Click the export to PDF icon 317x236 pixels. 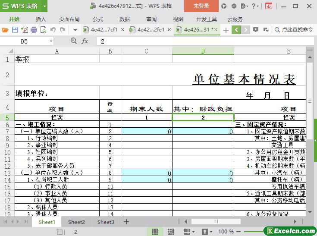(x=25, y=30)
